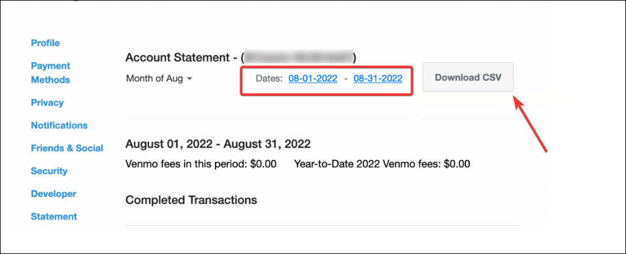Click the end date 08-31-2022 link
The width and height of the screenshot is (626, 254).
pos(378,78)
